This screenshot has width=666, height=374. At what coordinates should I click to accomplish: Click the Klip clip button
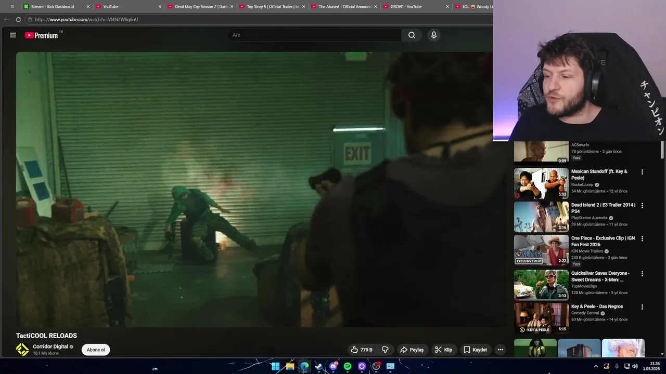443,350
